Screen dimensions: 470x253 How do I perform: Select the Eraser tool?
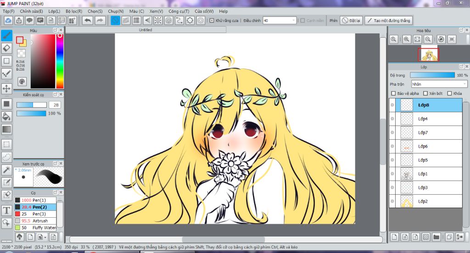(x=6, y=48)
